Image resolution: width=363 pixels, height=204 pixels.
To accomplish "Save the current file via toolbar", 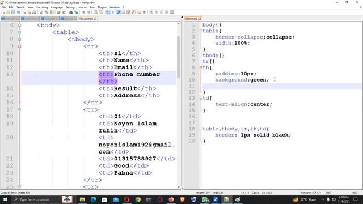I will coord(13,12).
